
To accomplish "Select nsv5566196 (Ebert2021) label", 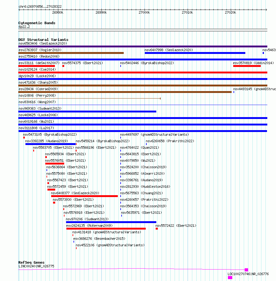I will click(96, 147).
